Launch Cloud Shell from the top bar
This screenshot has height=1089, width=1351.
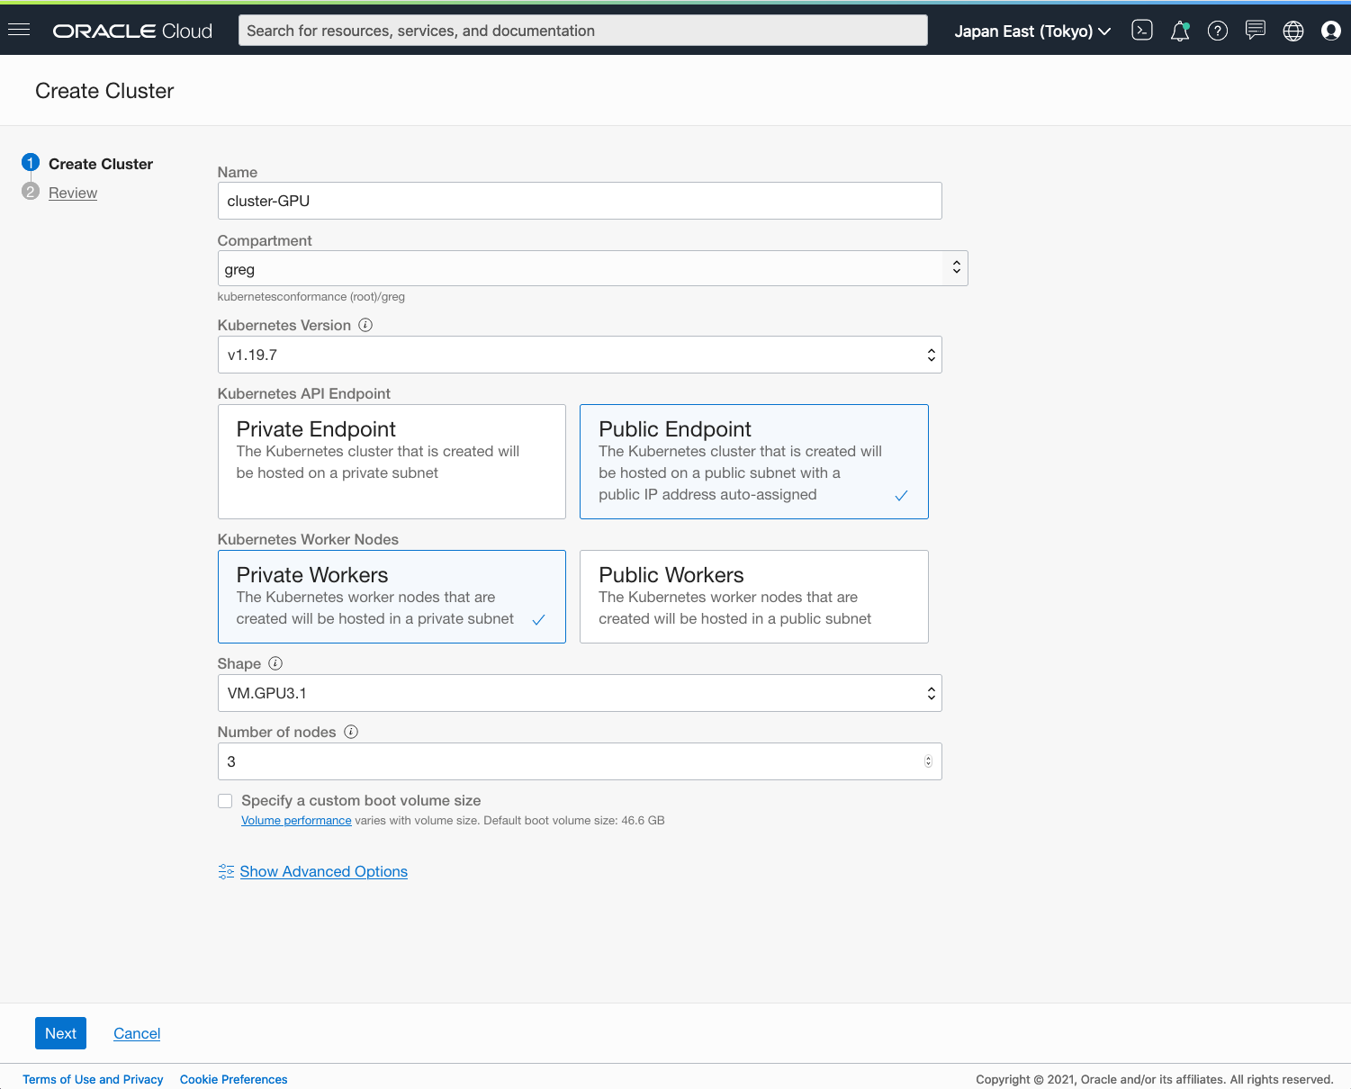1141,30
